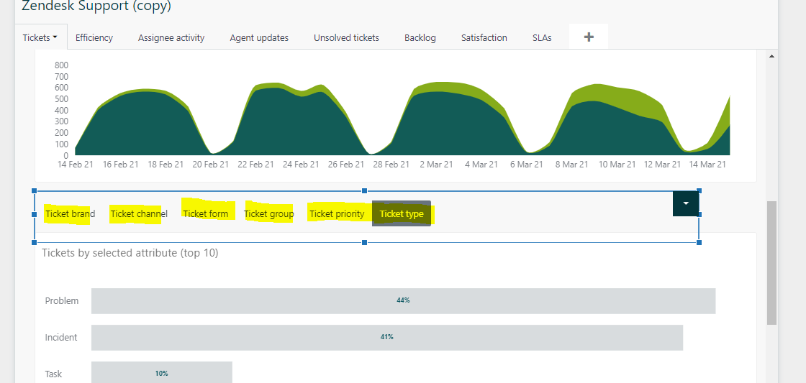
Task: Switch to the Efficiency tab
Action: point(94,38)
